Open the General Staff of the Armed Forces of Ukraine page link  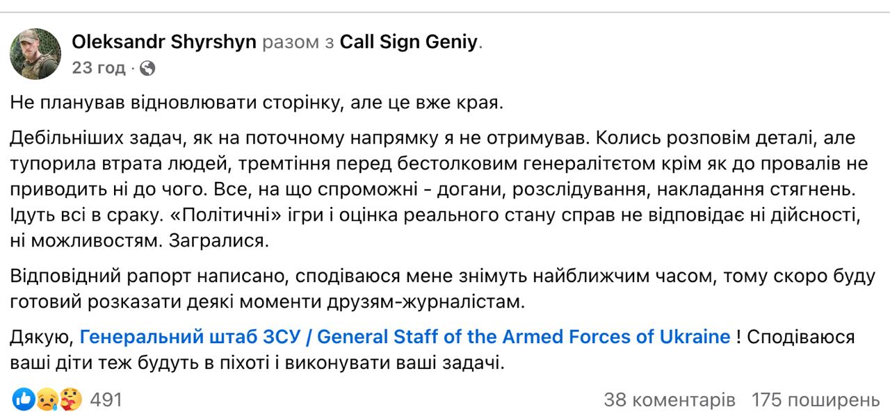[x=405, y=337]
